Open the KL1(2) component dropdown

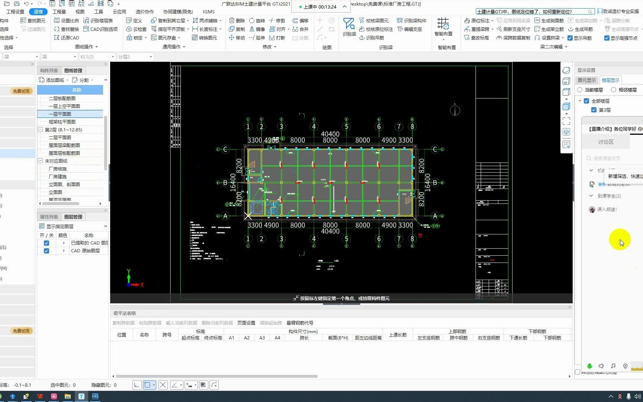tap(113, 57)
